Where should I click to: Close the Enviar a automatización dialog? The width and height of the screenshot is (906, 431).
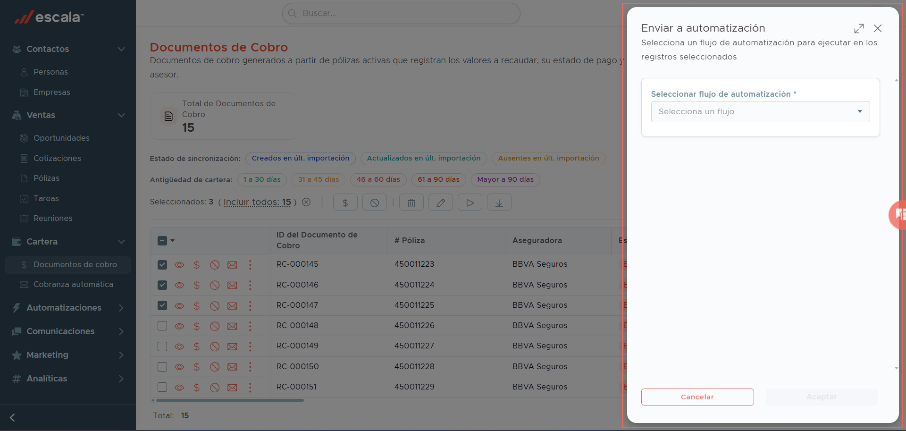click(878, 28)
